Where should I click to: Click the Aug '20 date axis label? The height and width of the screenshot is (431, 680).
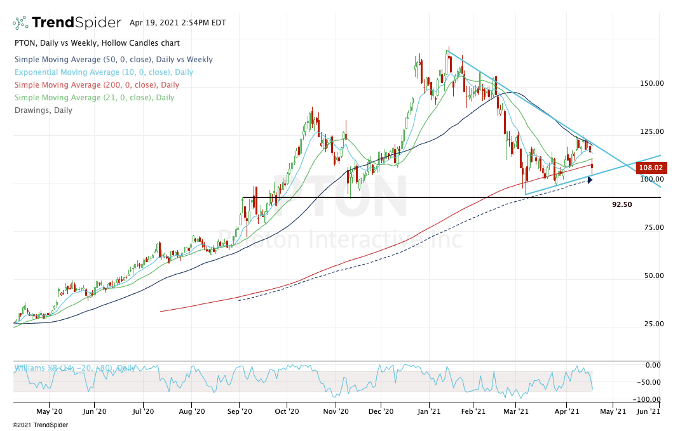pos(192,411)
